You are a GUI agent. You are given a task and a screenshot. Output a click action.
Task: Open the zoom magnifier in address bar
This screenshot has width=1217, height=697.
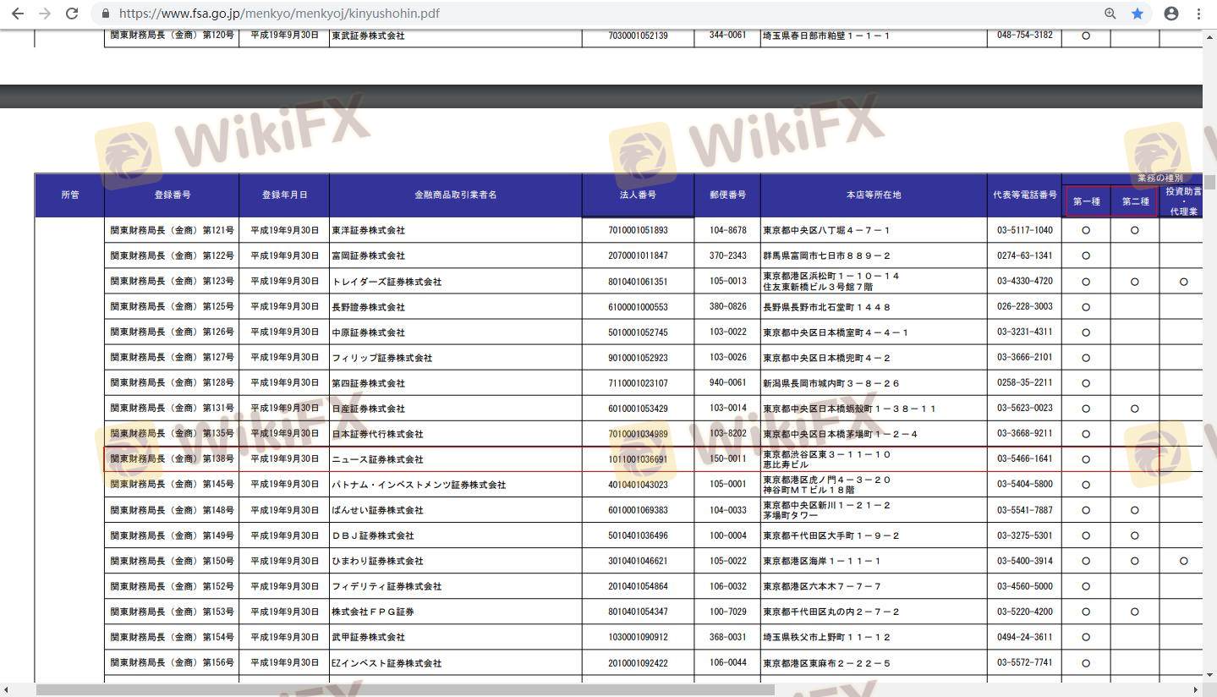(1110, 14)
